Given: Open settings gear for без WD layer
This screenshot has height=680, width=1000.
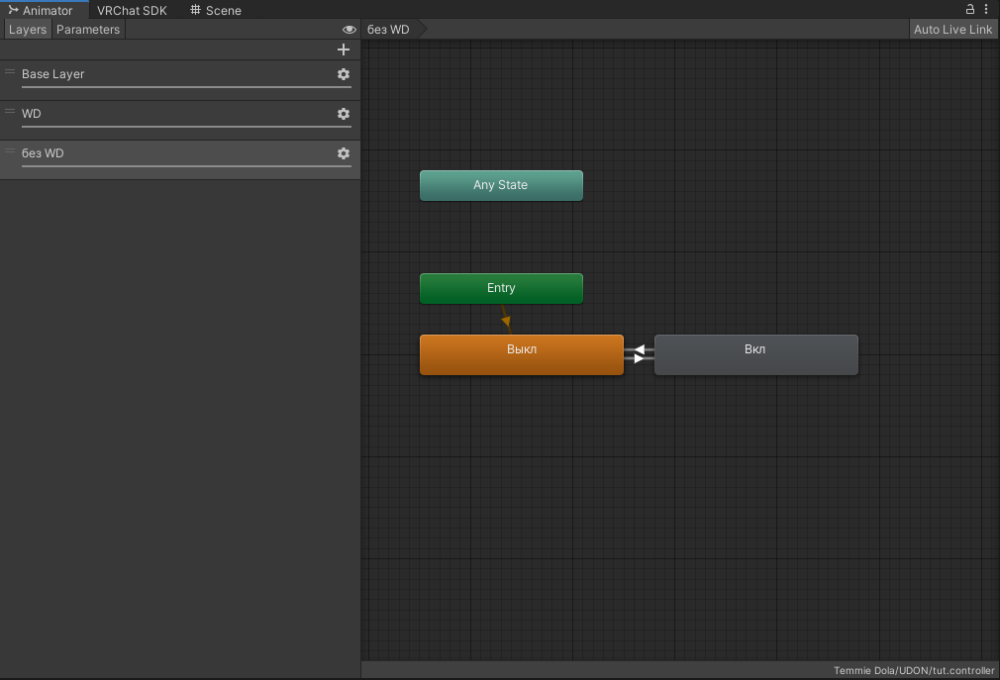Looking at the screenshot, I should click(344, 153).
